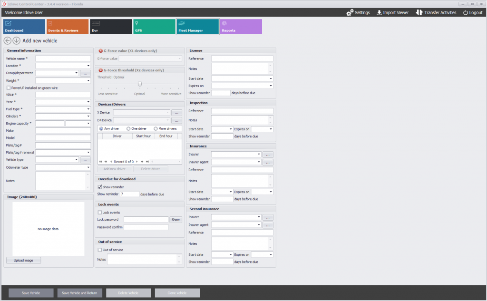Jump to first driver record in navigator
487x301 pixels.
click(100, 162)
